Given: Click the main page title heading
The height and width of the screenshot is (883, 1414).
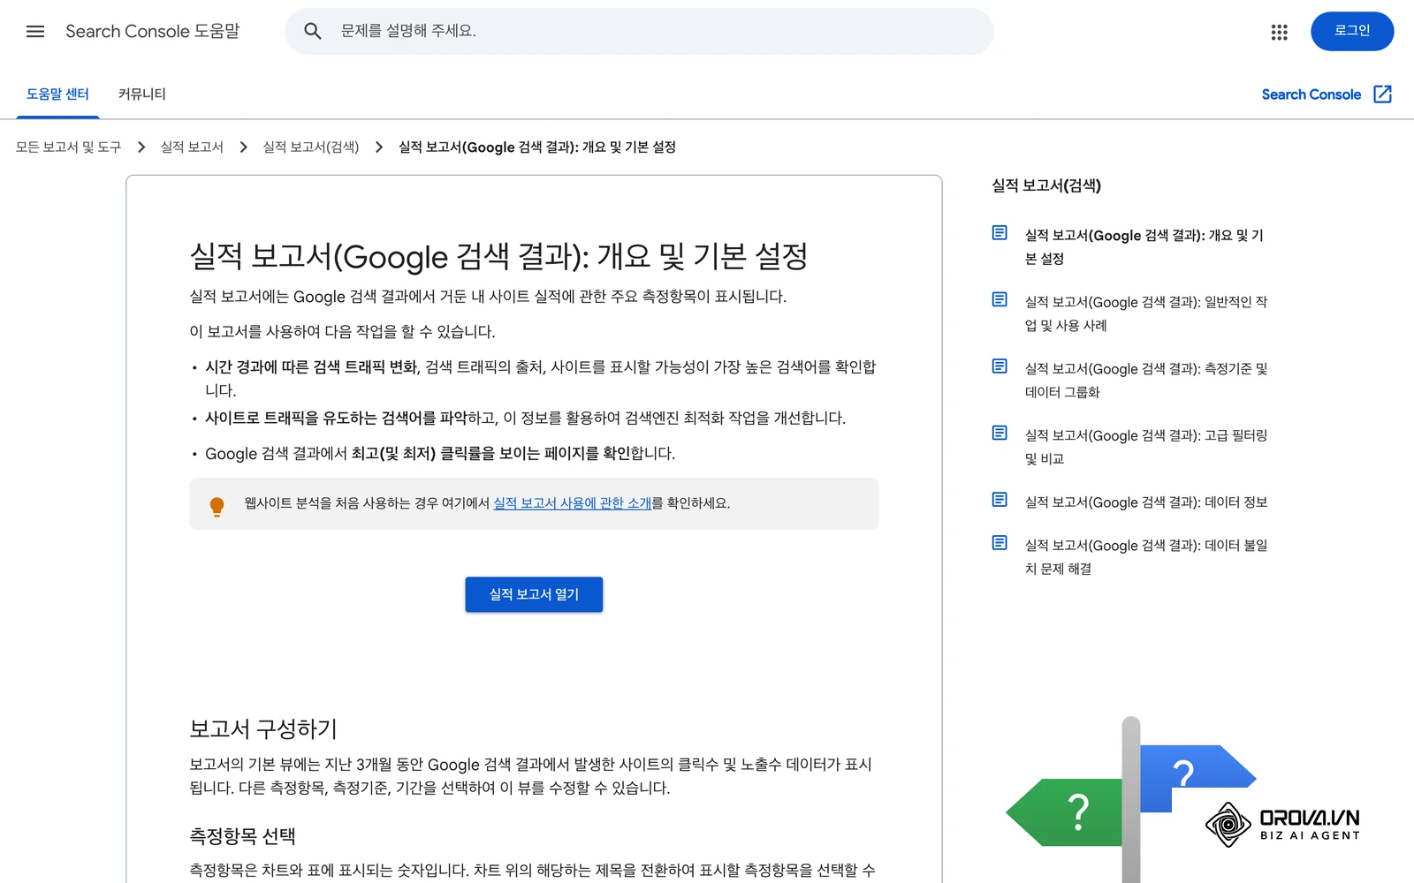Looking at the screenshot, I should coord(498,257).
